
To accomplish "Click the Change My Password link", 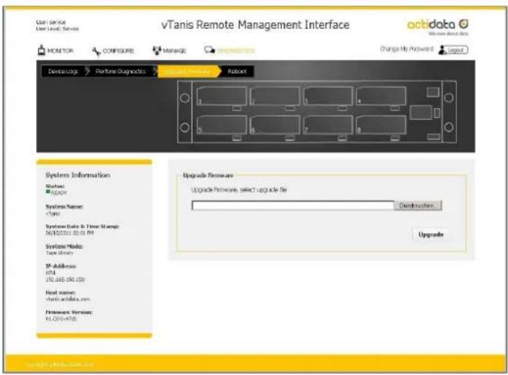I will [x=406, y=49].
